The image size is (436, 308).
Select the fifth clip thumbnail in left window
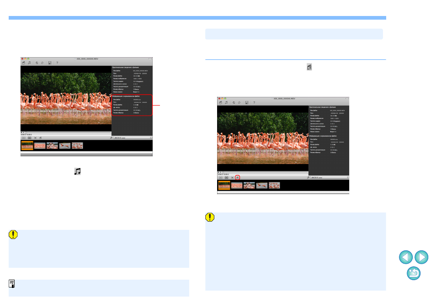pos(77,146)
